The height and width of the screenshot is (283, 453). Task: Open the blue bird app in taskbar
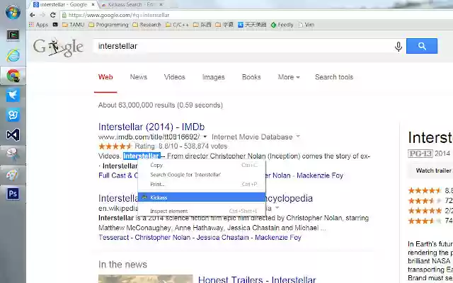13,96
